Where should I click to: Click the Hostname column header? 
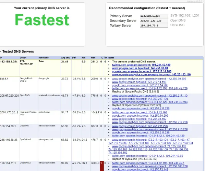(44, 58)
